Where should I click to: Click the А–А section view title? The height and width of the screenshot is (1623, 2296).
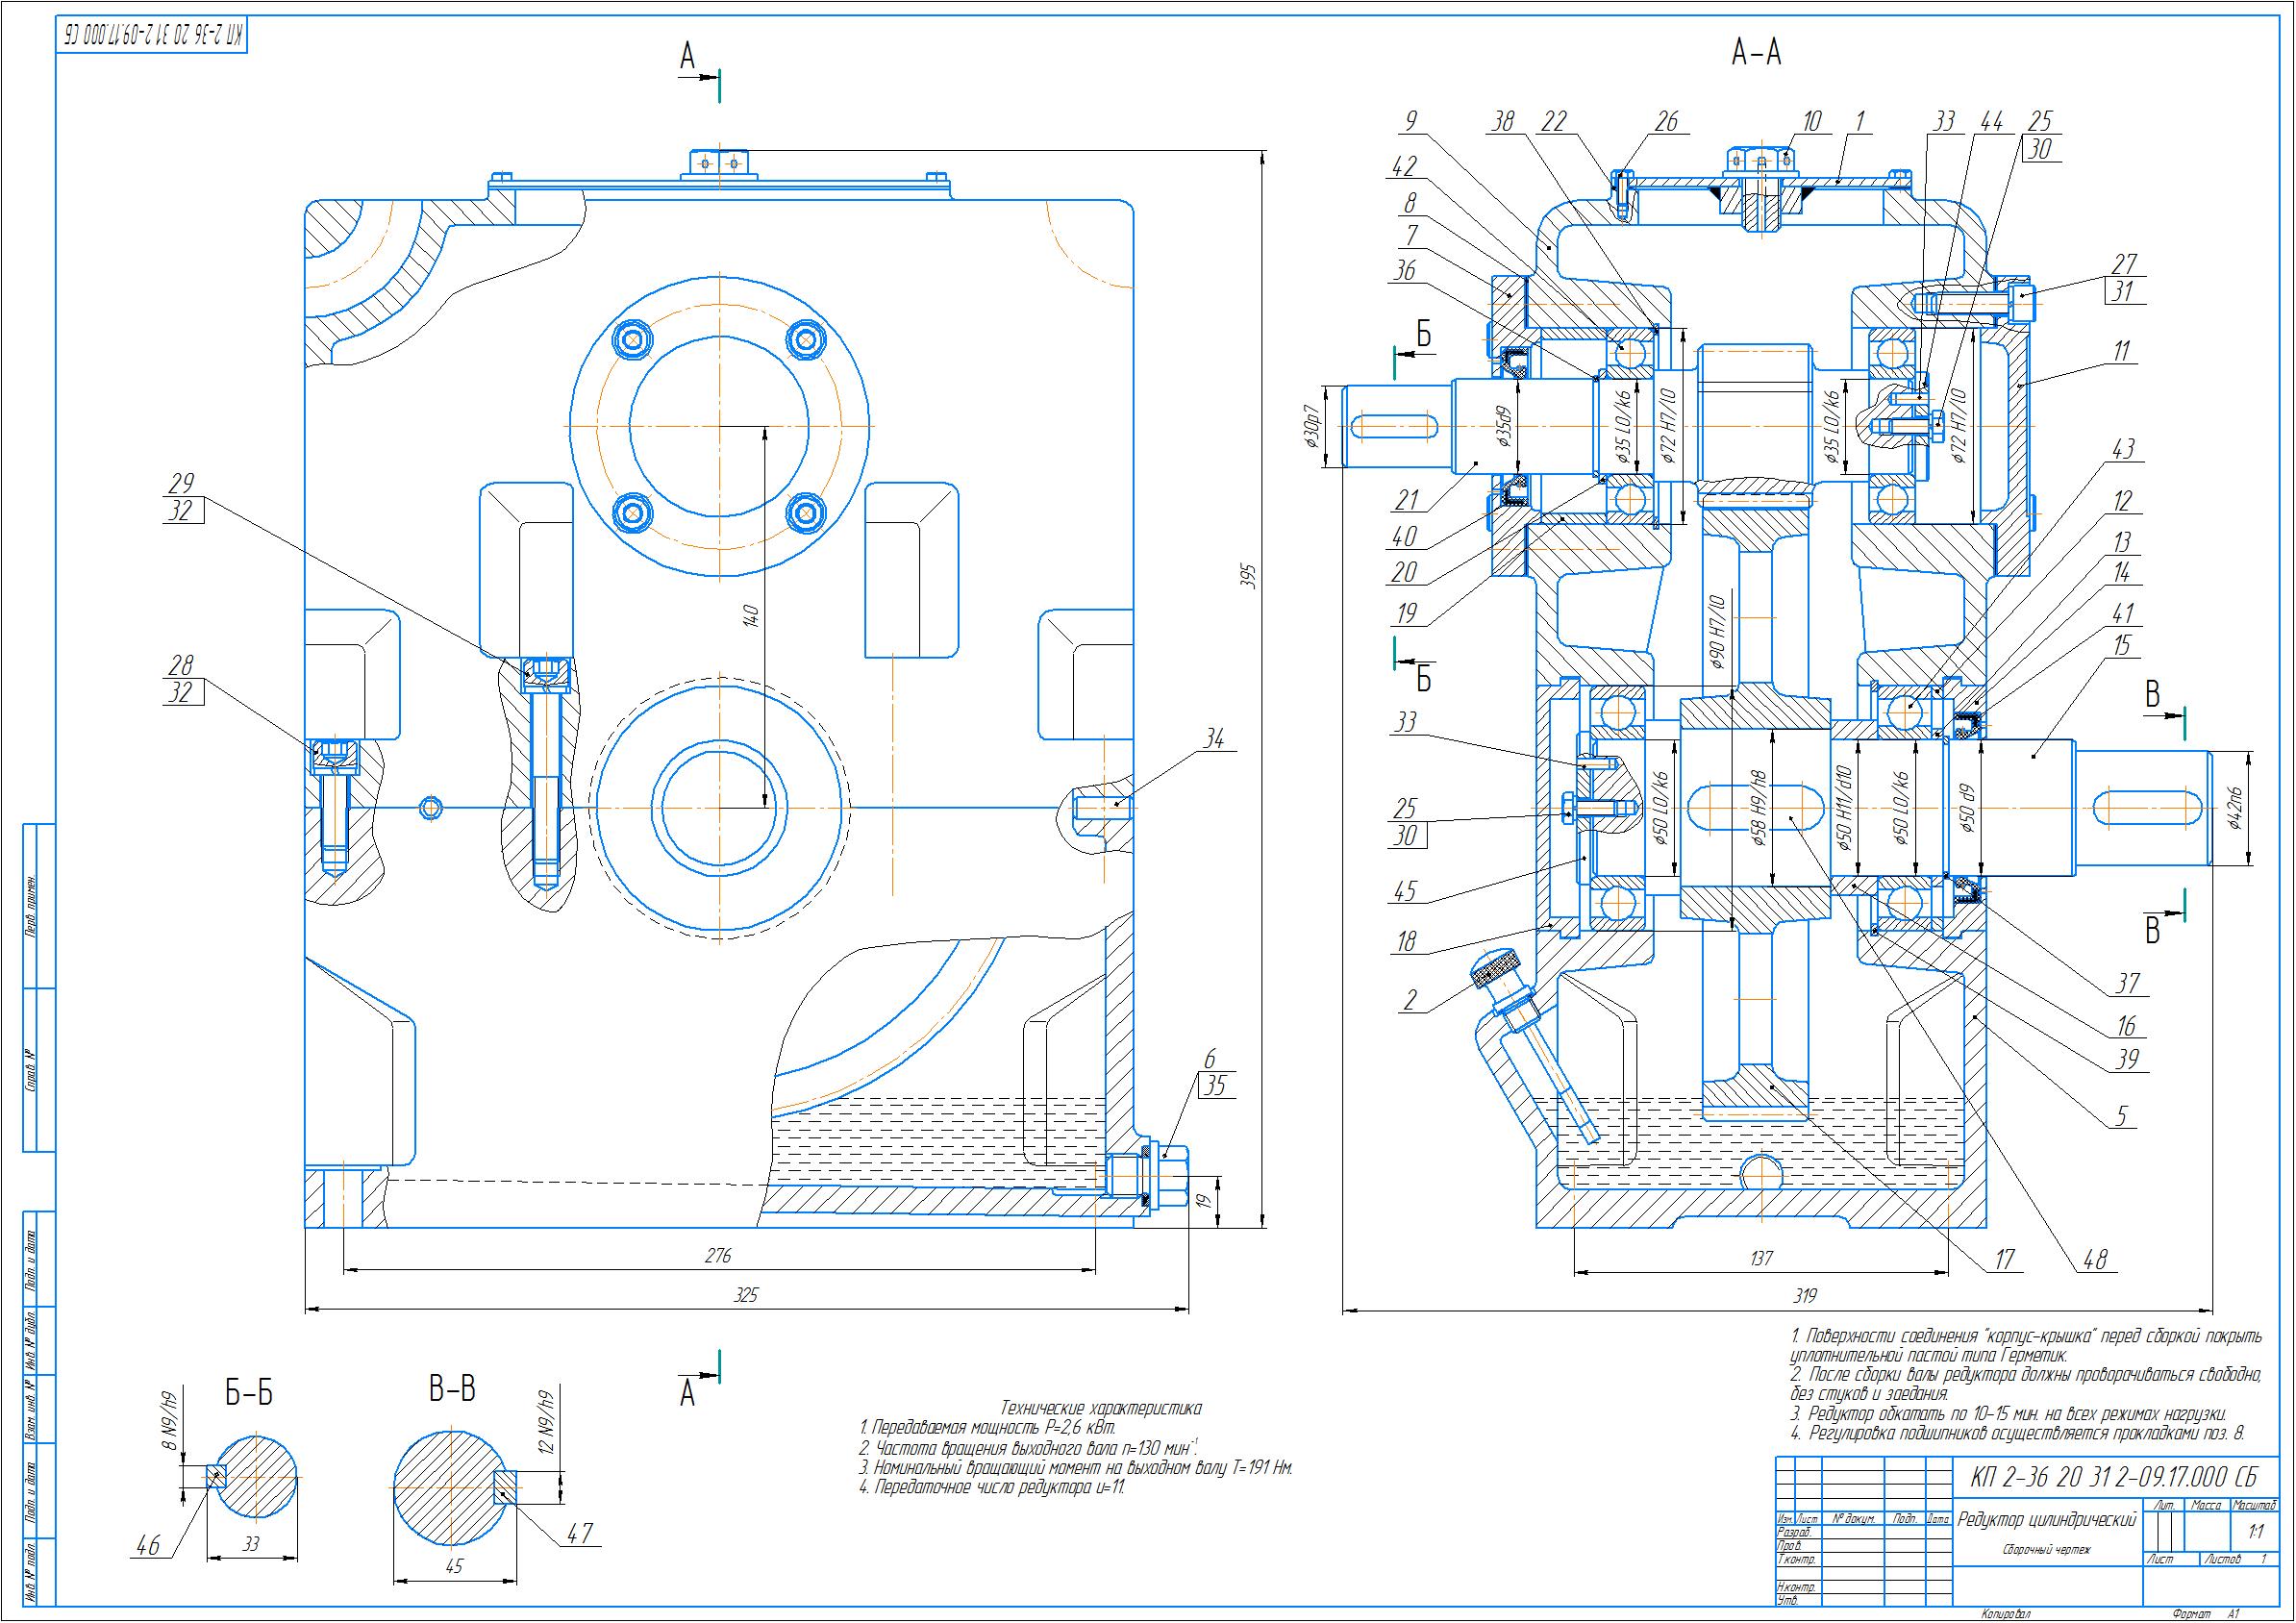(1756, 53)
